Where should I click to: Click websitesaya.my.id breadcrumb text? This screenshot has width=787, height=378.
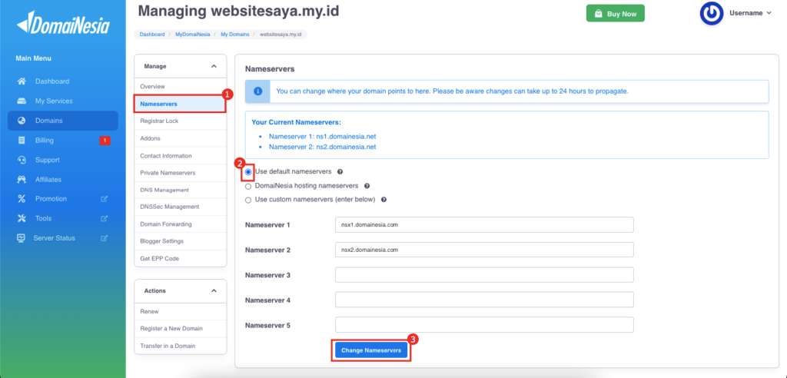coord(281,35)
